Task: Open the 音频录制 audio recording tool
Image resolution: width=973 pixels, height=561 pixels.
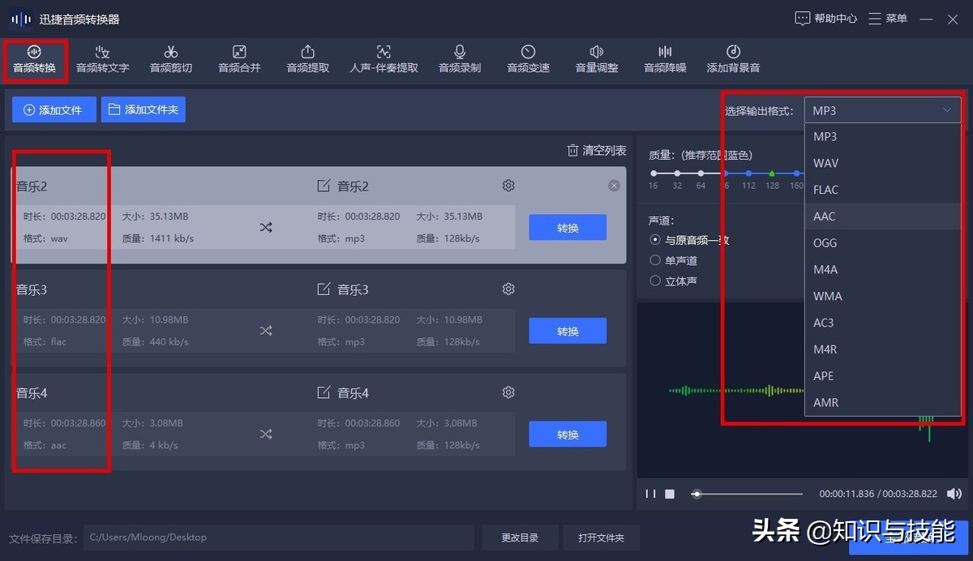Action: 460,59
